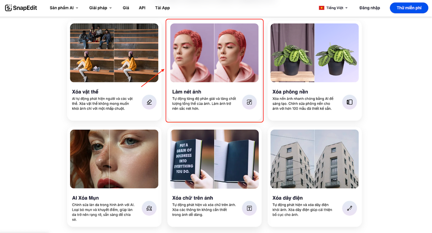Expand the Sản phẩm AI dropdown
This screenshot has width=432, height=233.
click(64, 8)
